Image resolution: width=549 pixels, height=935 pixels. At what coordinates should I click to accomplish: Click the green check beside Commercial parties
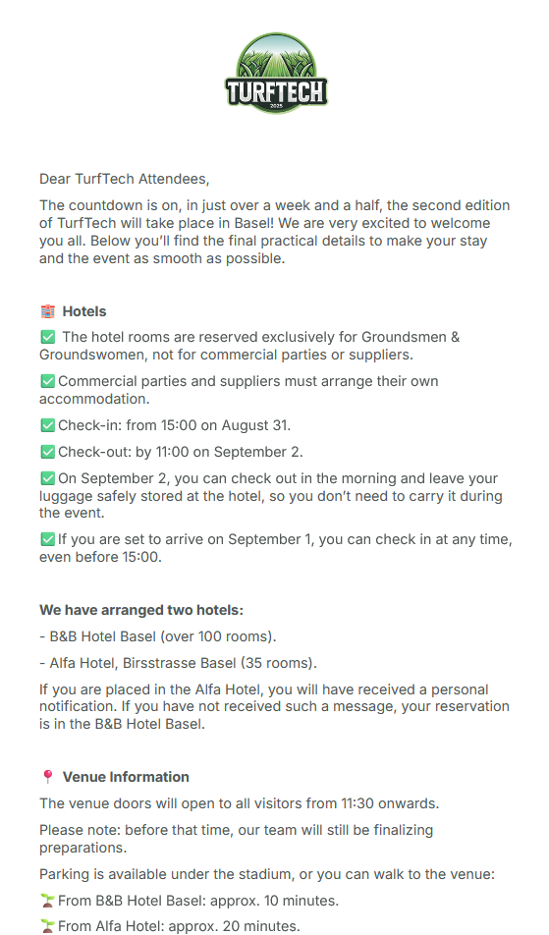[48, 381]
